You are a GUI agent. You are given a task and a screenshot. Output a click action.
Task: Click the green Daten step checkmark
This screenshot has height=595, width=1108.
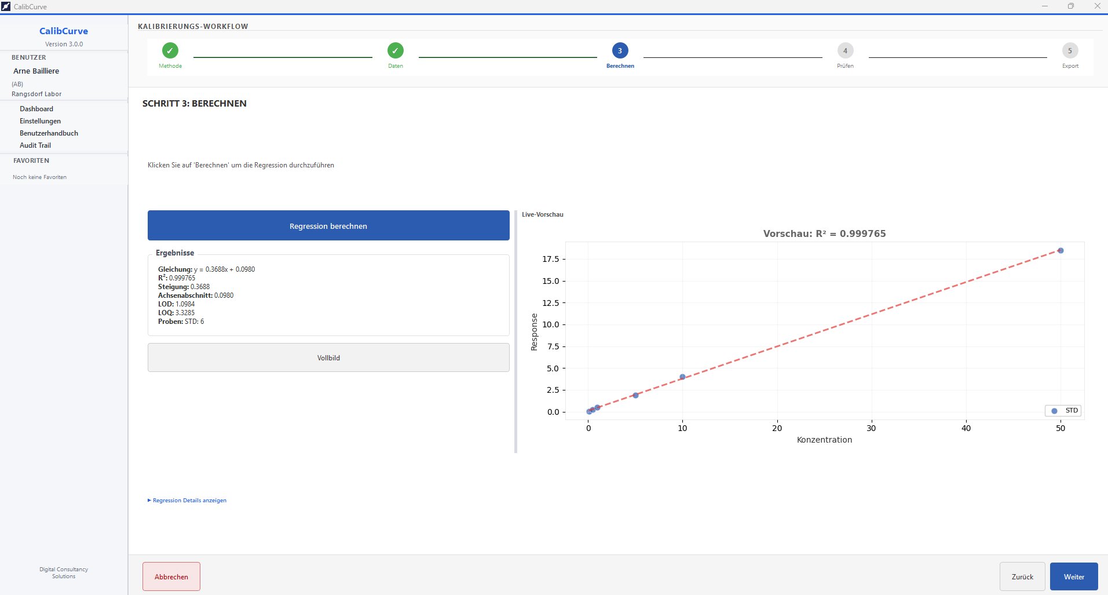395,50
